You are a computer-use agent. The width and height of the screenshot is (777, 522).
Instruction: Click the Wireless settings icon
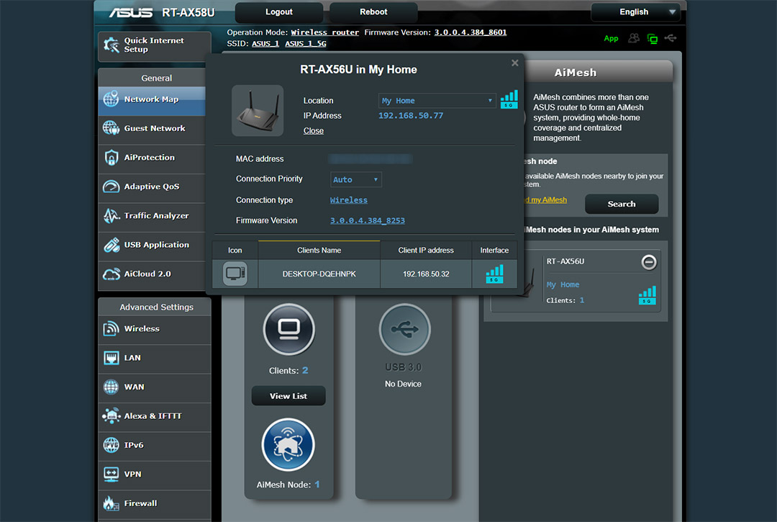tap(111, 328)
